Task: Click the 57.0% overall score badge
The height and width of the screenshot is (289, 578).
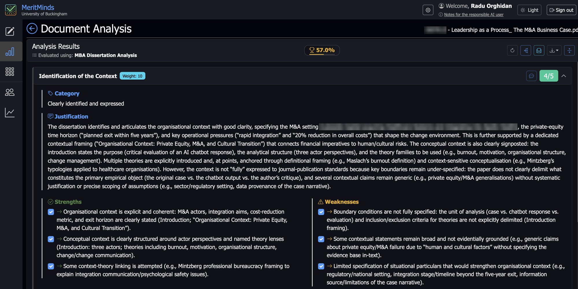Action: click(322, 50)
